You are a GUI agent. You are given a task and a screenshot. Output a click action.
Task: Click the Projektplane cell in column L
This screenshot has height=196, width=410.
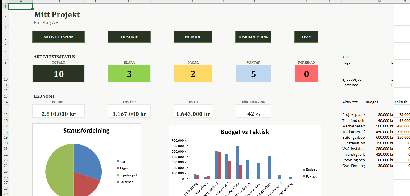point(353,114)
